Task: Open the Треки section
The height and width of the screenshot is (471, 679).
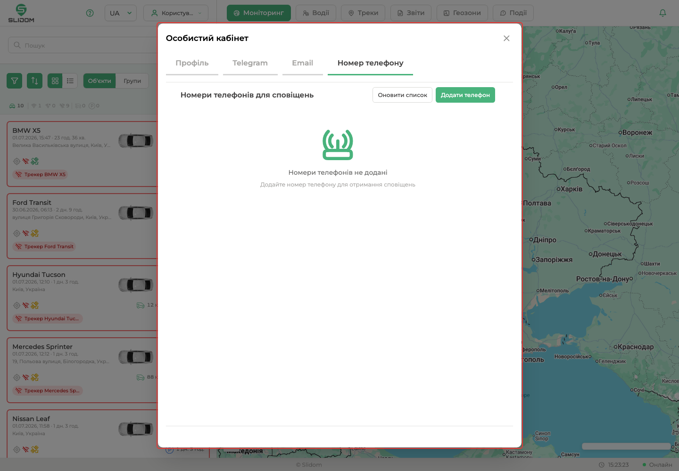Action: (363, 13)
